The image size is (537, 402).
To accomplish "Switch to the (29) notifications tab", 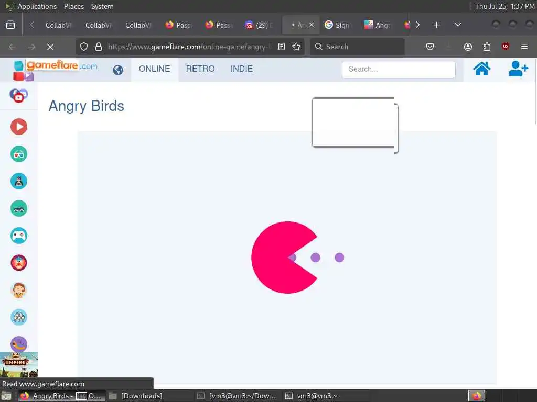I will tap(258, 25).
